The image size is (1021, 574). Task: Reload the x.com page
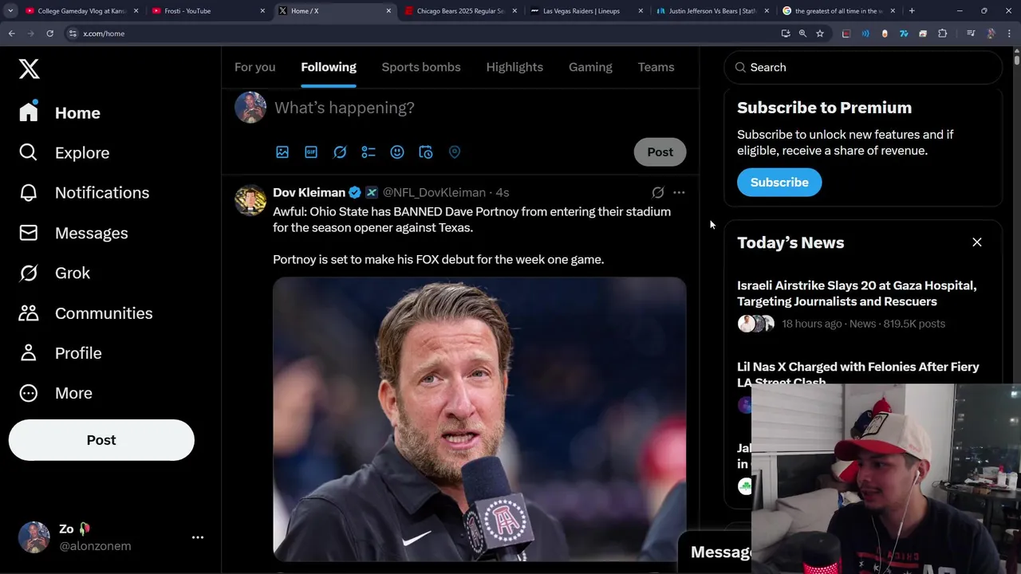pyautogui.click(x=49, y=33)
